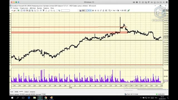Select the ruler/pencil drawing tool

coord(101,11)
